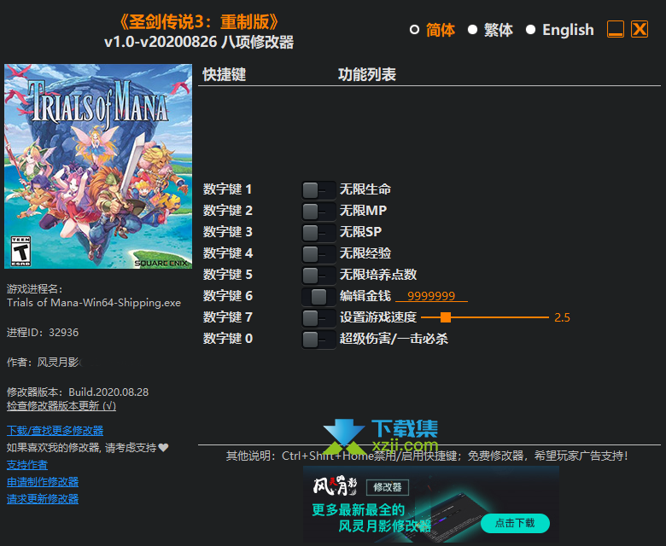Click the 快捷键 column header
Image resolution: width=666 pixels, height=546 pixels.
(225, 75)
